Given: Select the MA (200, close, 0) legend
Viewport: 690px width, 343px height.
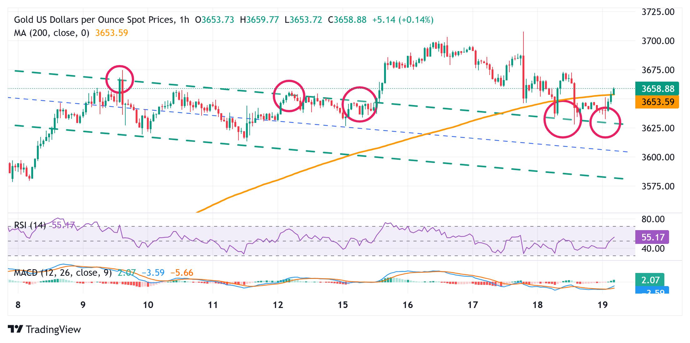Looking at the screenshot, I should click(x=52, y=33).
